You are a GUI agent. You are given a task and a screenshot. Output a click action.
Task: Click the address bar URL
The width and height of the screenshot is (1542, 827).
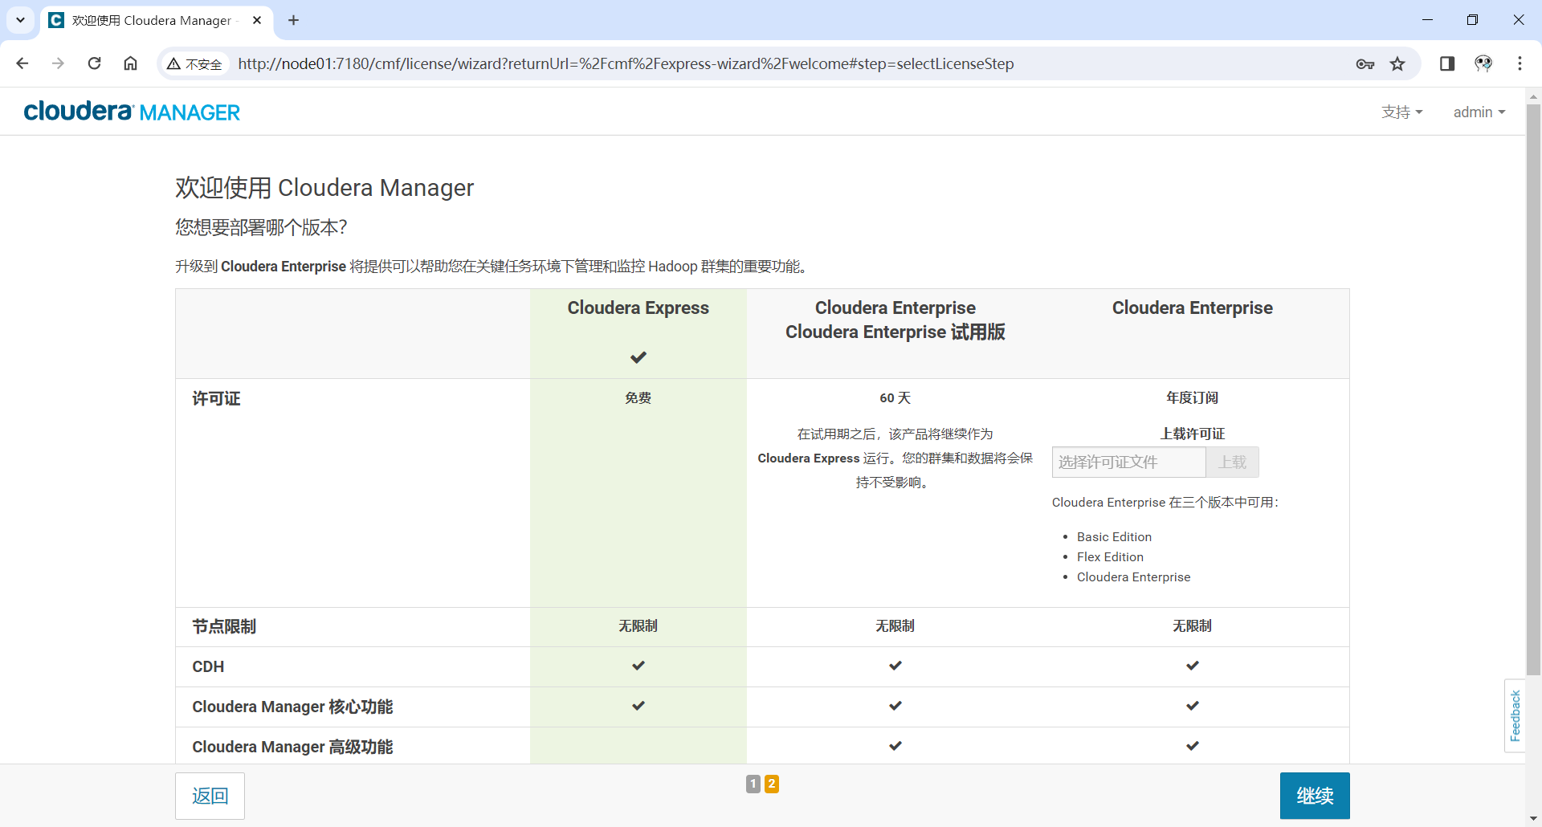coord(626,63)
